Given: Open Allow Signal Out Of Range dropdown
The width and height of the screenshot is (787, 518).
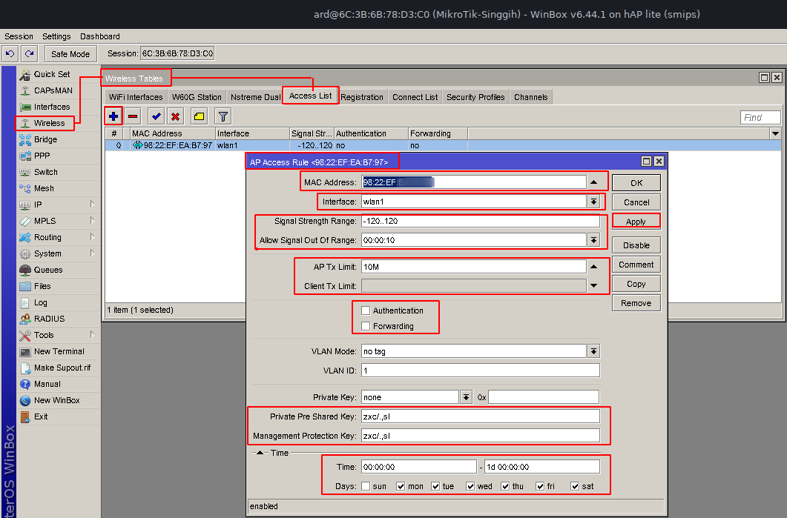Looking at the screenshot, I should click(x=593, y=240).
